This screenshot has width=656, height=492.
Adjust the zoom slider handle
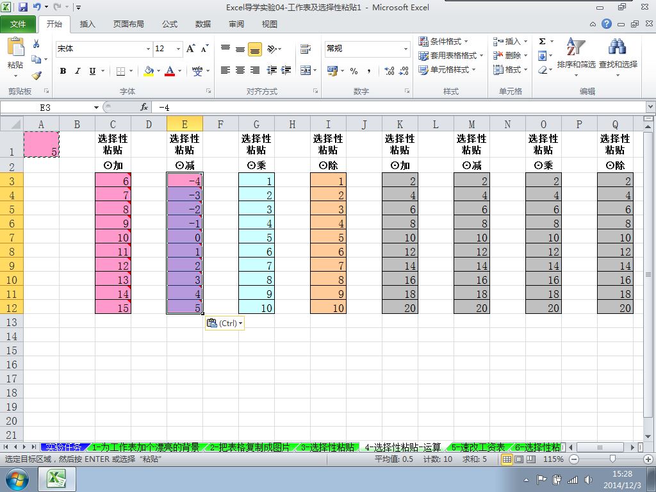pos(612,459)
